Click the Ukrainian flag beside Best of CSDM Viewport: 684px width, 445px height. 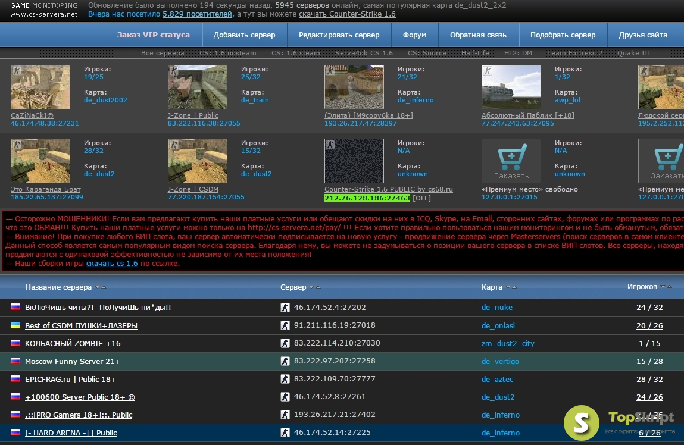click(x=15, y=325)
